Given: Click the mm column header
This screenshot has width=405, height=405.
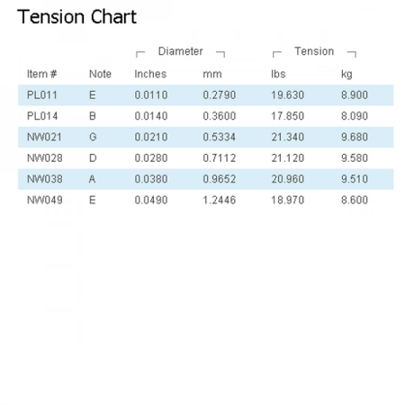Looking at the screenshot, I should [212, 74].
